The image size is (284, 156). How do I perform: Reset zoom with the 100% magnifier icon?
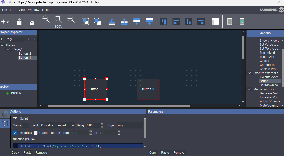(x=59, y=19)
